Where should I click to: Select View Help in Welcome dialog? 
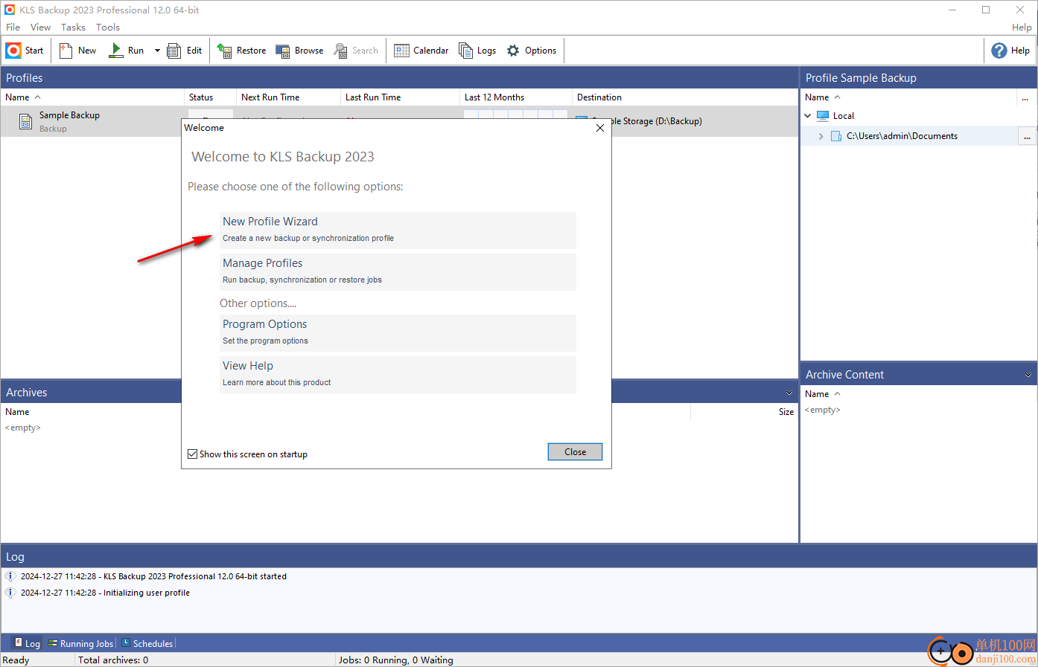(398, 374)
